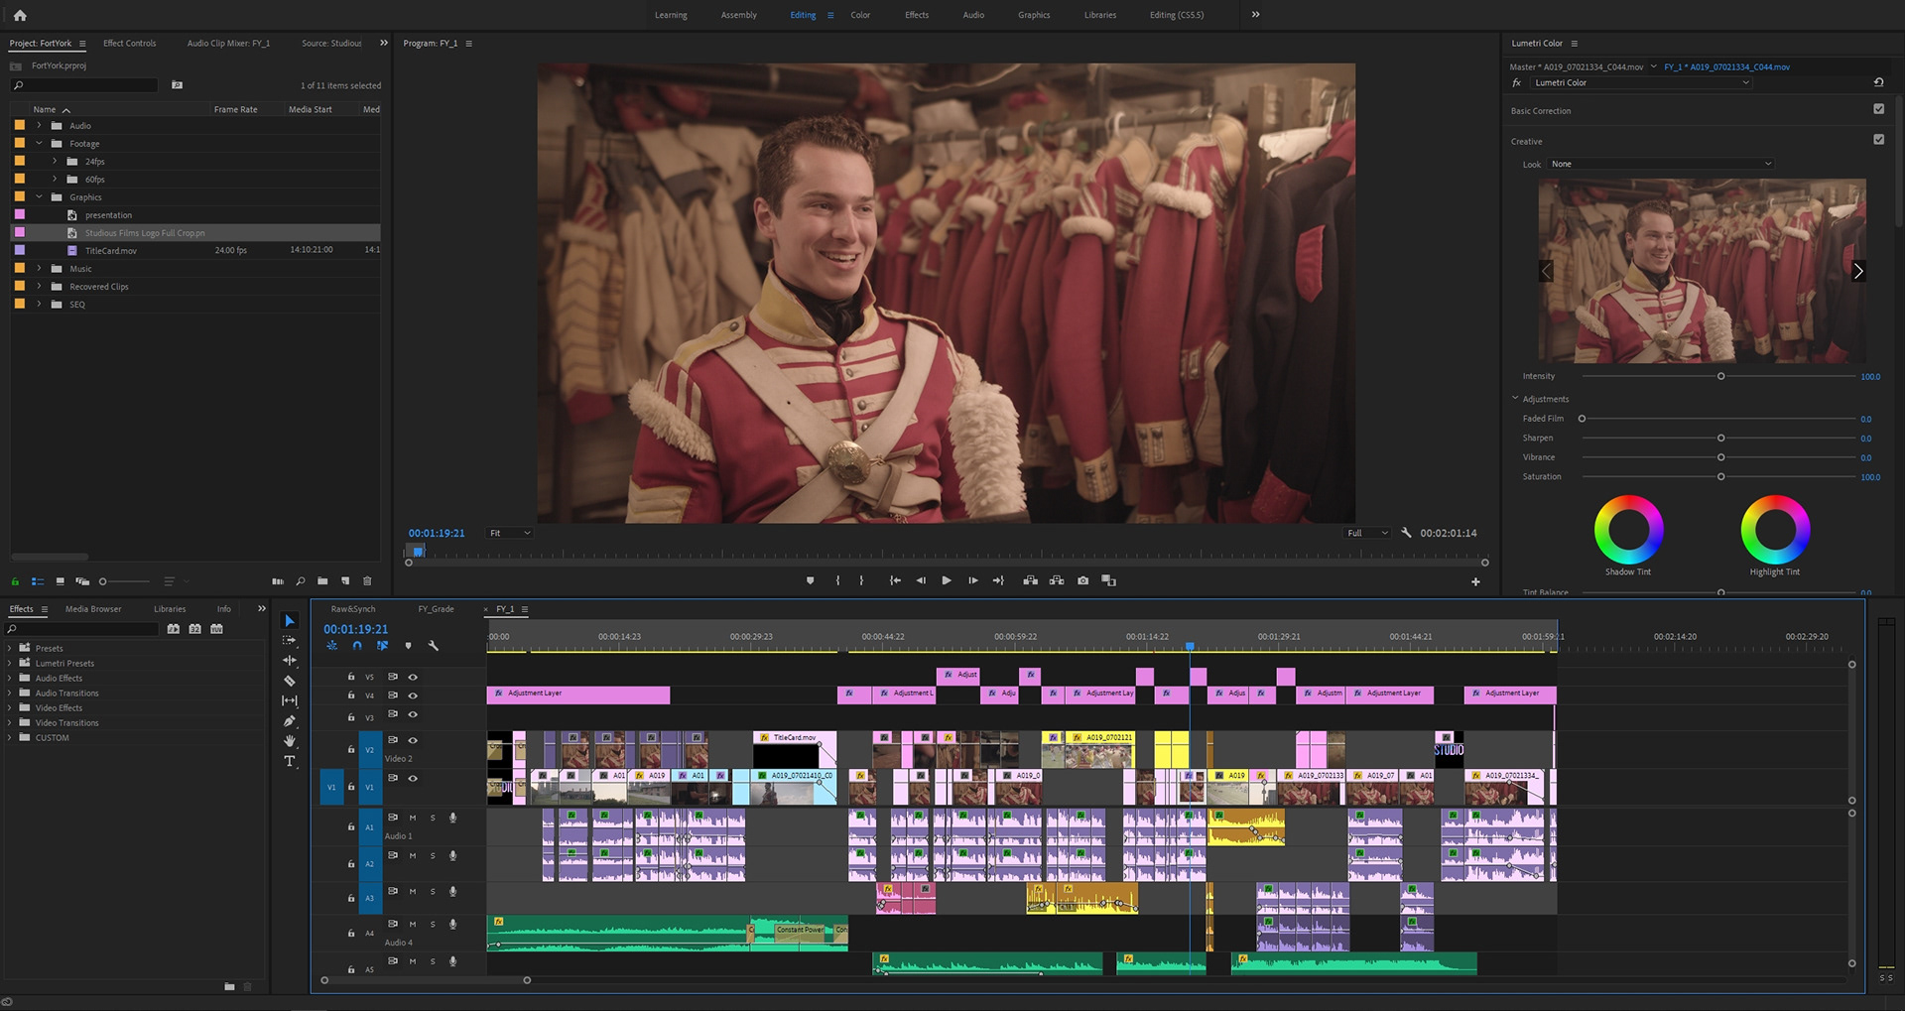Step back one frame
The height and width of the screenshot is (1011, 1905).
coord(921,580)
